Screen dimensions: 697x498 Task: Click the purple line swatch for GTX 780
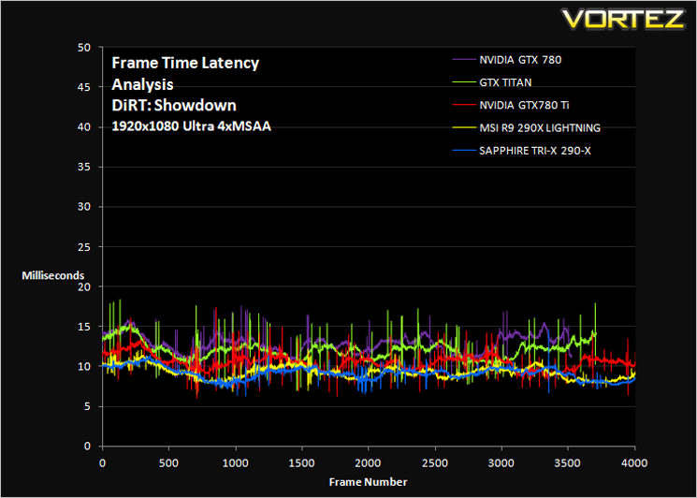pos(464,60)
